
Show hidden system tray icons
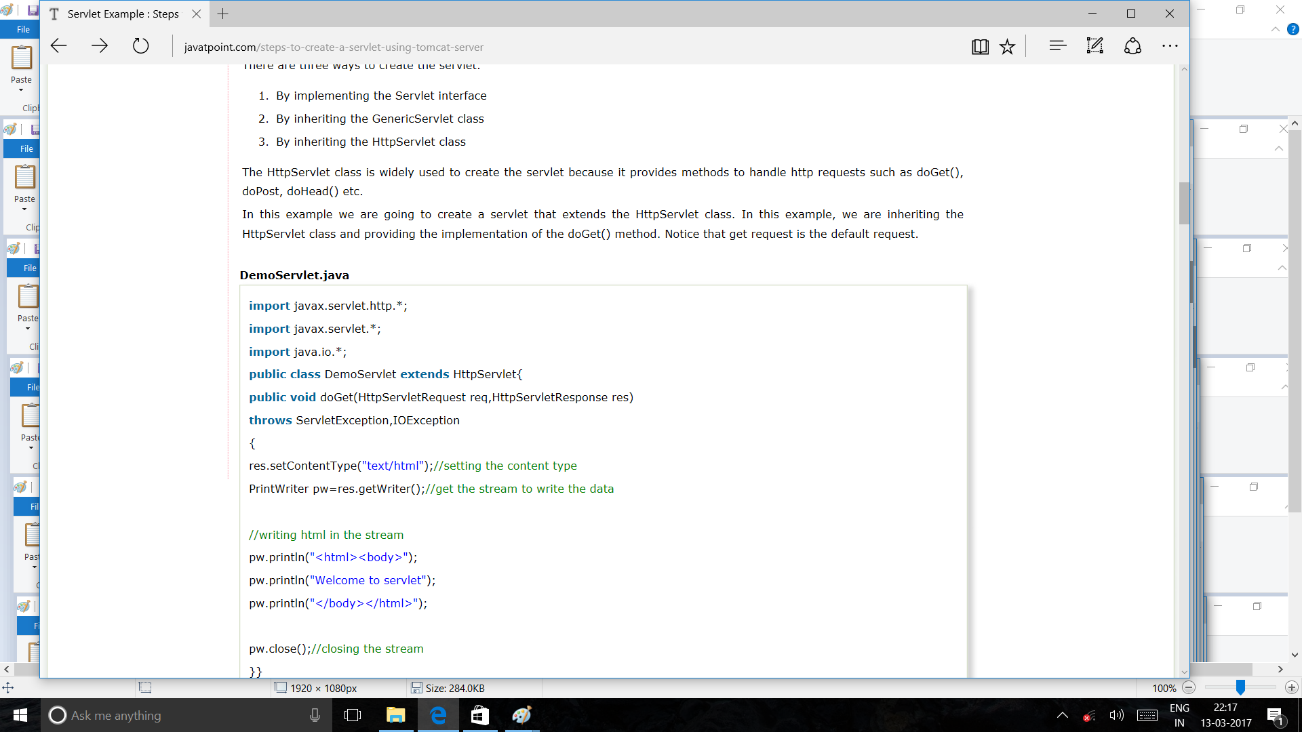(1063, 715)
